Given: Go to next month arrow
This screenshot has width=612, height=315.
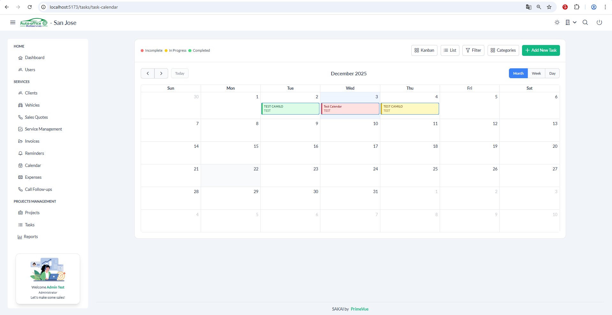Looking at the screenshot, I should click(x=161, y=73).
